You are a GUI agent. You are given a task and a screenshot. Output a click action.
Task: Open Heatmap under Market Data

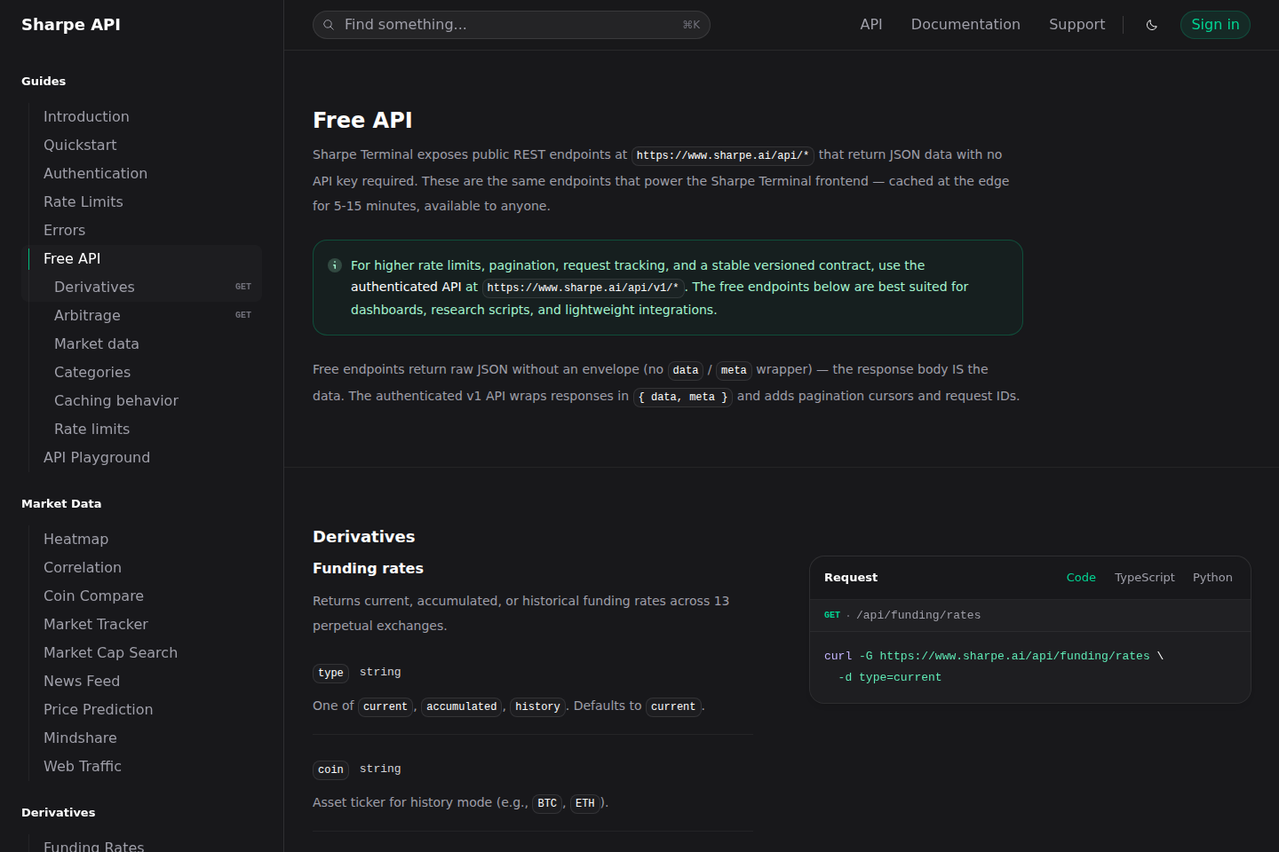(75, 539)
